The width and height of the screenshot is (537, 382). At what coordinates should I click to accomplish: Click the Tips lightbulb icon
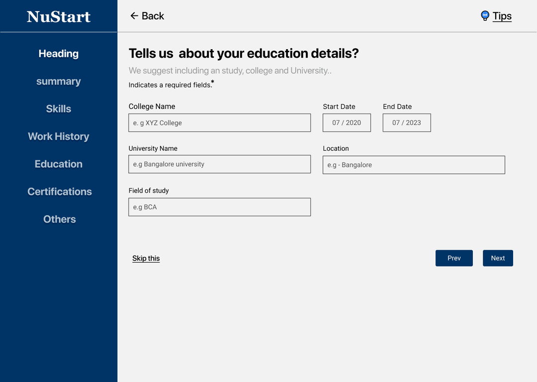[485, 16]
